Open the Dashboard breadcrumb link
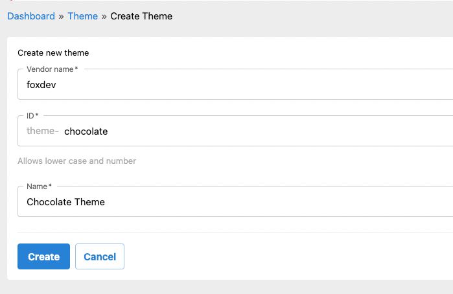The image size is (453, 294). pyautogui.click(x=31, y=16)
